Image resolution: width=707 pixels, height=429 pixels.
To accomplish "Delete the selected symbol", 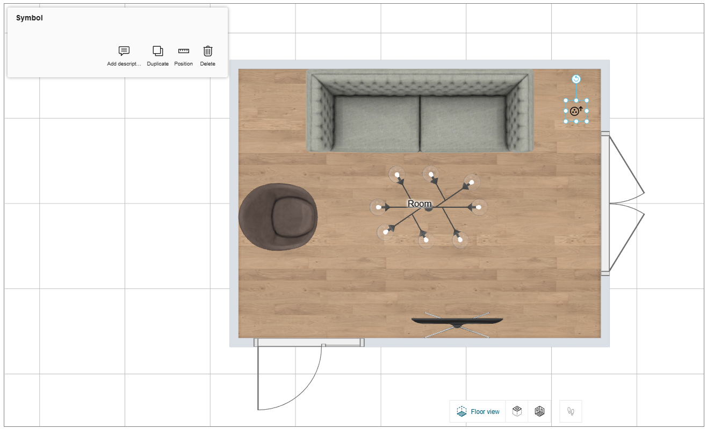I will click(207, 52).
